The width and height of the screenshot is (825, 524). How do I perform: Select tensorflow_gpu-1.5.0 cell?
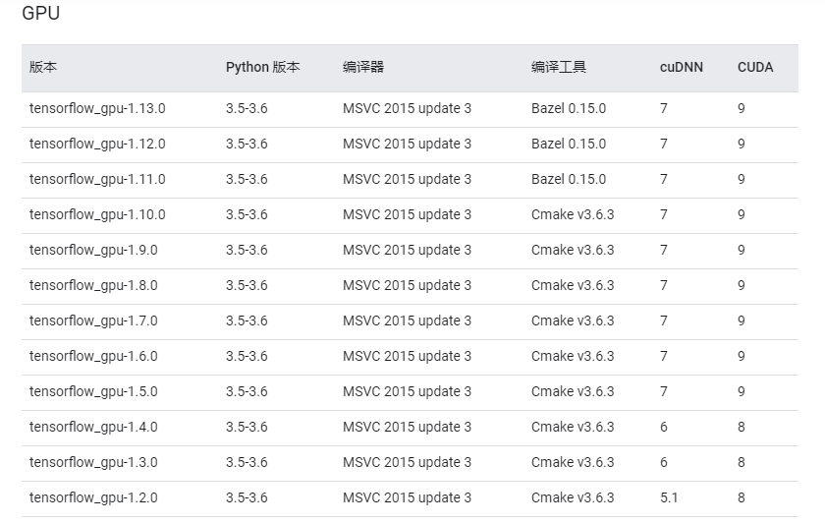93,391
